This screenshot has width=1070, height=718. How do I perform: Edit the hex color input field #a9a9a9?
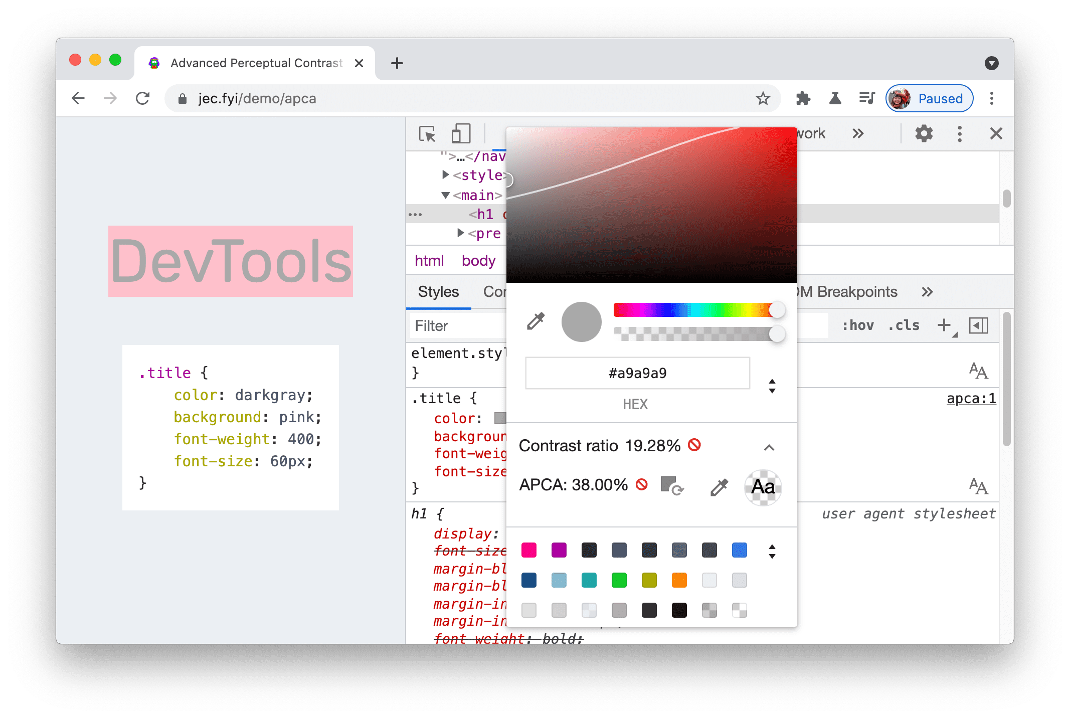pyautogui.click(x=636, y=373)
